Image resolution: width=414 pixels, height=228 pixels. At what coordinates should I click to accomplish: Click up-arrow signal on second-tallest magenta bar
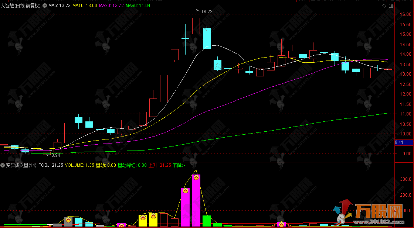click(186, 191)
